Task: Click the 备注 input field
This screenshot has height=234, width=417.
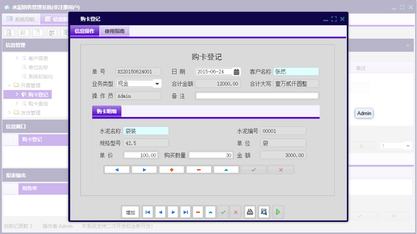Action: pos(257,95)
